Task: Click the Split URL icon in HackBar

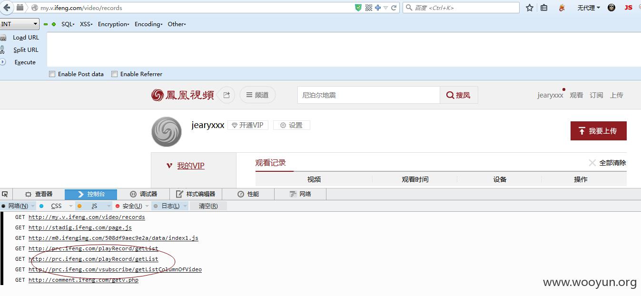Action: [x=3, y=49]
